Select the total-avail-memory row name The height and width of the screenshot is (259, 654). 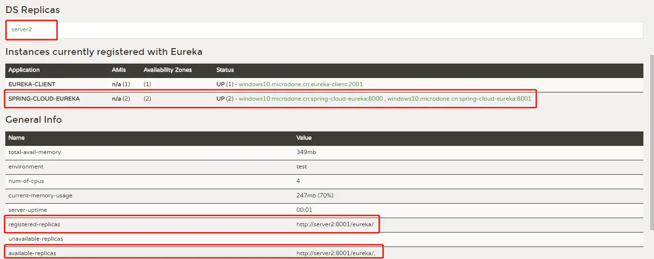click(x=35, y=152)
